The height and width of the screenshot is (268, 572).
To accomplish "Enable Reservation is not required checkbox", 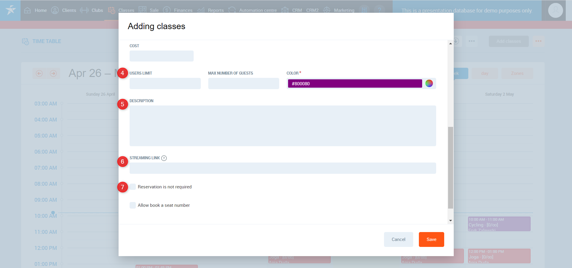I will point(133,187).
